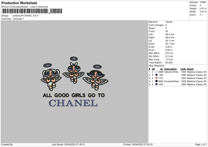Click thread code 1366 in stop row 2
This screenshot has height=147, width=208.
(183, 75)
